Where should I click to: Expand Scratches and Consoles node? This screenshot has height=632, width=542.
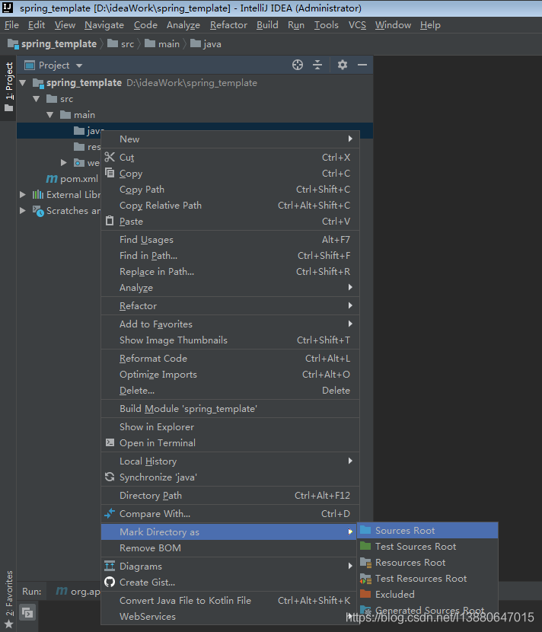point(23,210)
